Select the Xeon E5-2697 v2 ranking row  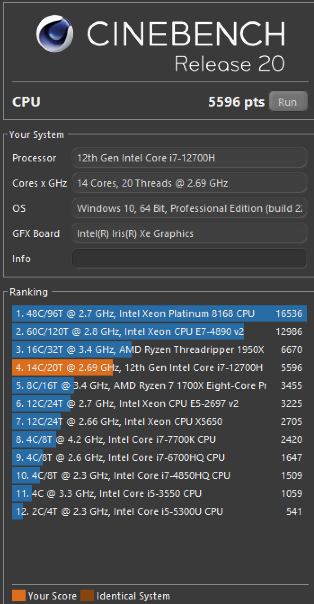point(159,403)
